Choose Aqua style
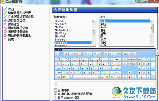 [x=125, y=27]
